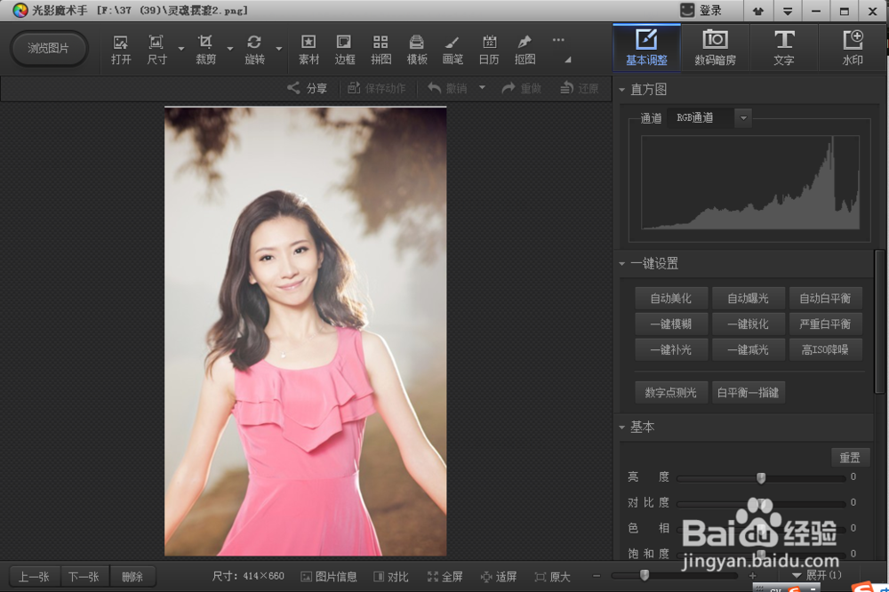
Task: Click the zoom out minus icon
Action: (x=597, y=576)
